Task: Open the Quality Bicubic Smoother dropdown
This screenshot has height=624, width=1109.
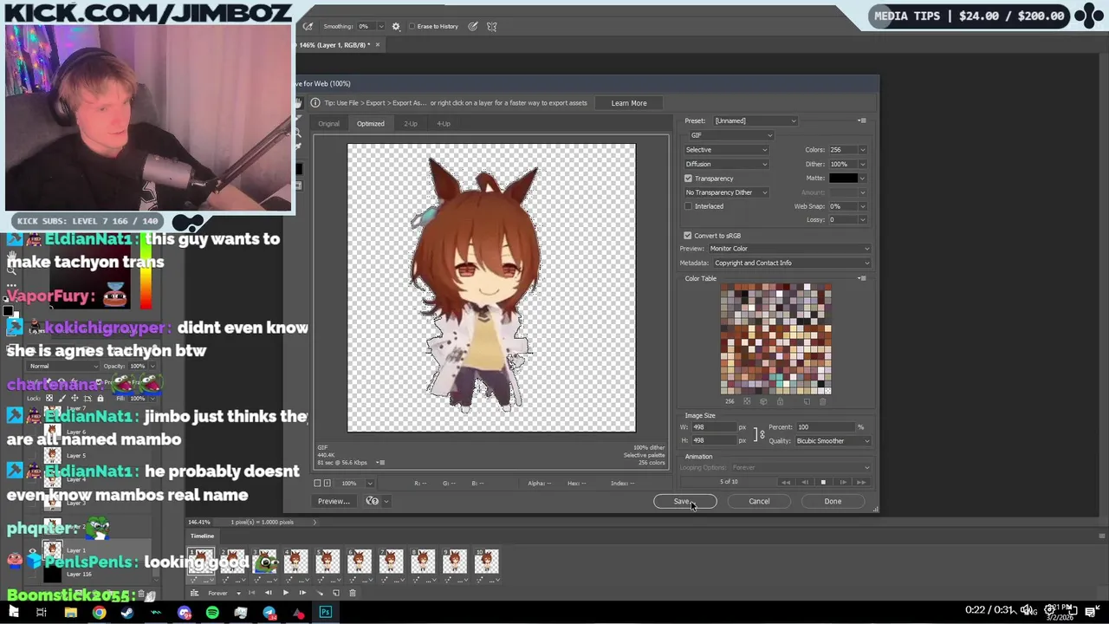Action: tap(832, 441)
